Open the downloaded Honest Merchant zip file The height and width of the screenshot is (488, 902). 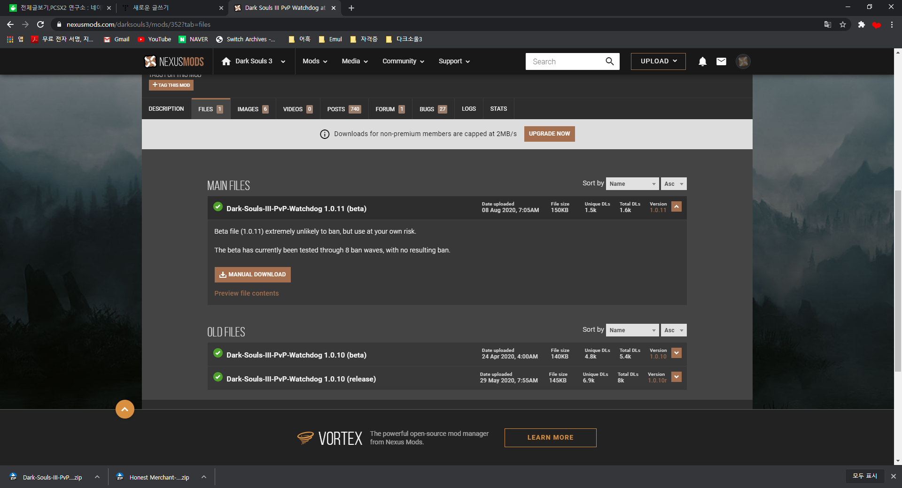(154, 477)
